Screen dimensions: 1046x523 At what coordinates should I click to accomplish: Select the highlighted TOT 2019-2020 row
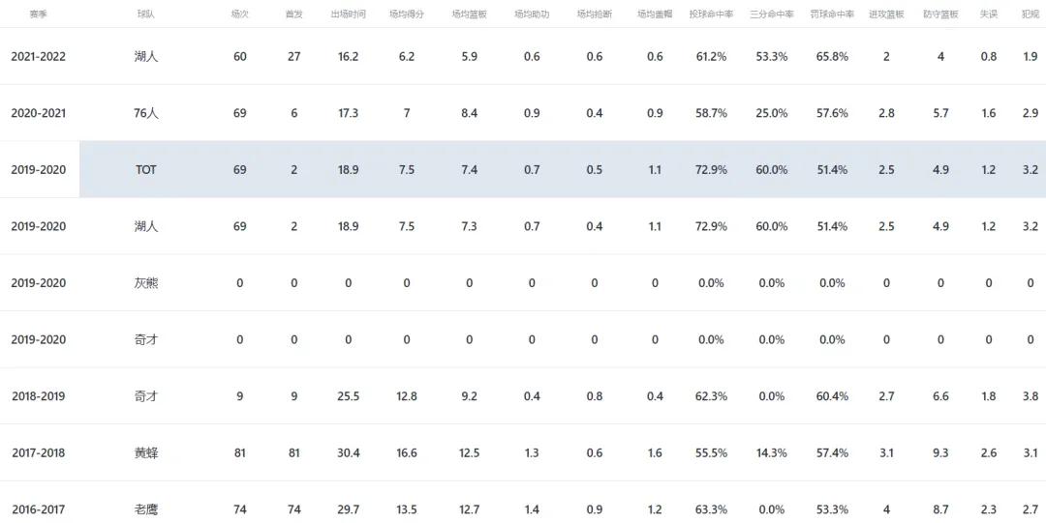523,169
